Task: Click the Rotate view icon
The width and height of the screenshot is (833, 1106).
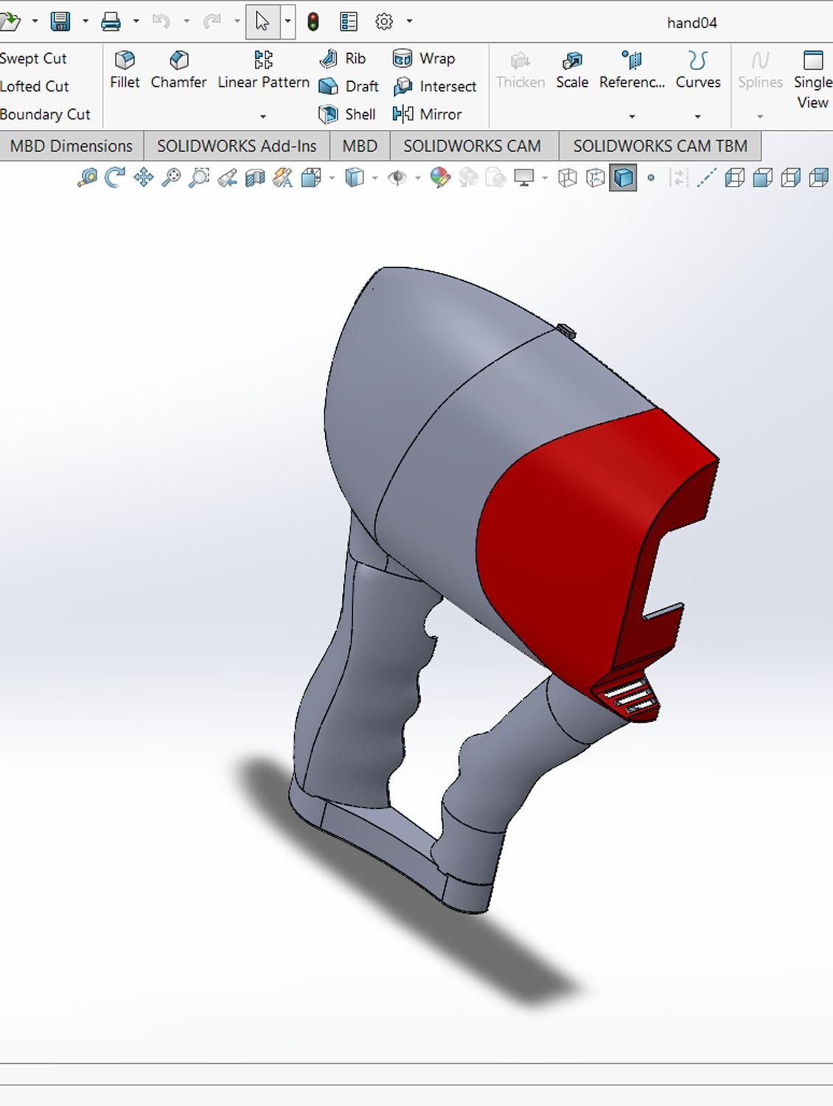Action: tap(114, 178)
